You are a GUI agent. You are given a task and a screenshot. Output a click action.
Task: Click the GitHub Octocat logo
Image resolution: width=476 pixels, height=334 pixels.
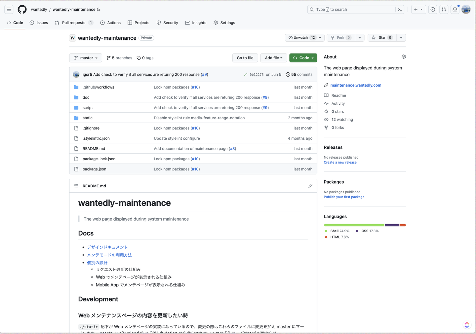(22, 10)
